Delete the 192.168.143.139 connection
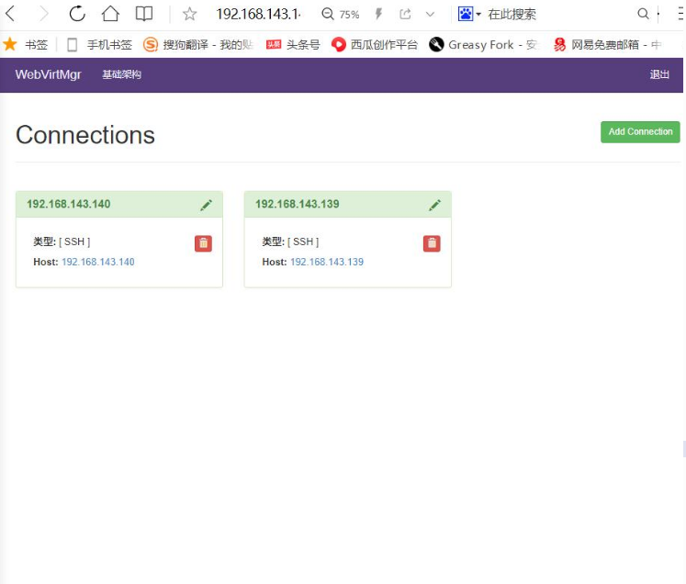 432,243
